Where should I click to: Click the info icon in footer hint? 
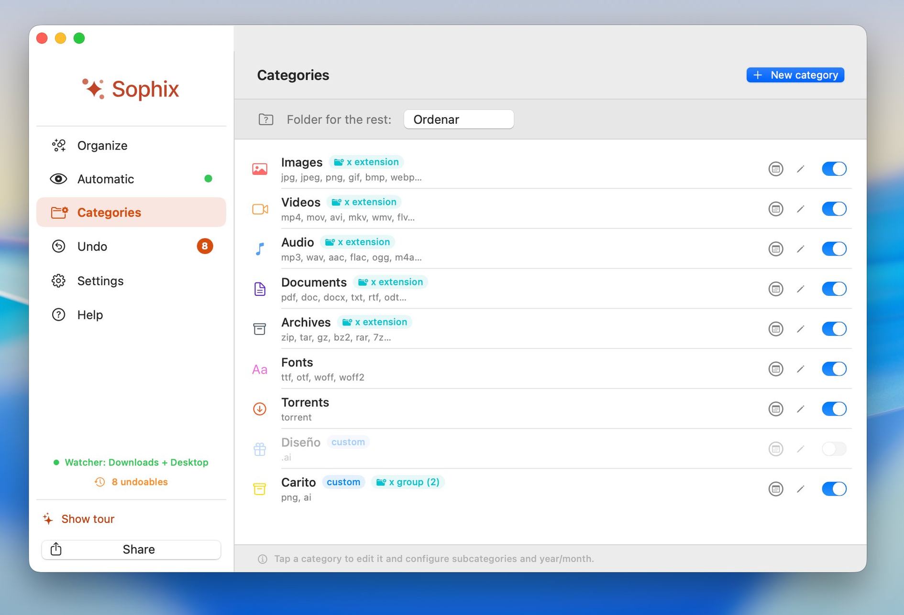[x=263, y=559]
